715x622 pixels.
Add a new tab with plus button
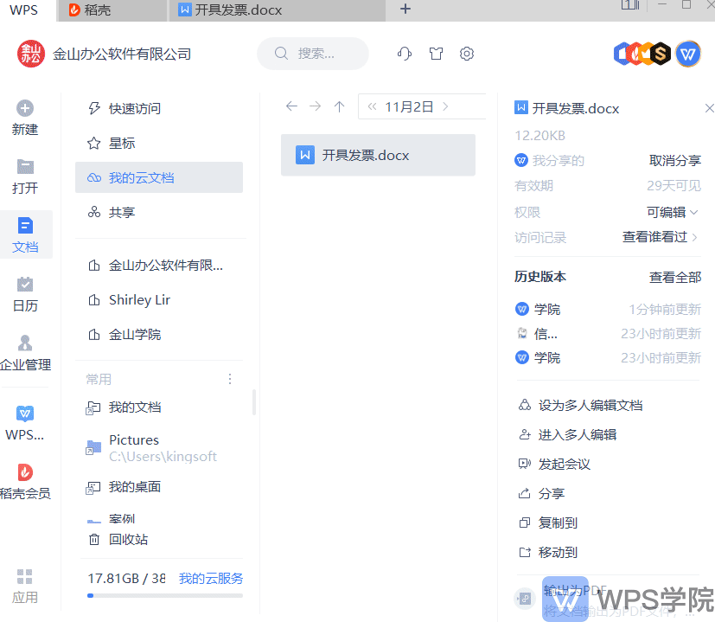pyautogui.click(x=405, y=10)
